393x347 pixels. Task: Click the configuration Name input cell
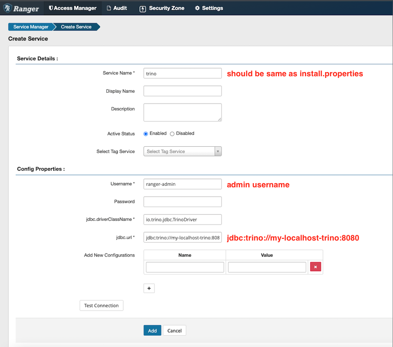click(x=185, y=267)
